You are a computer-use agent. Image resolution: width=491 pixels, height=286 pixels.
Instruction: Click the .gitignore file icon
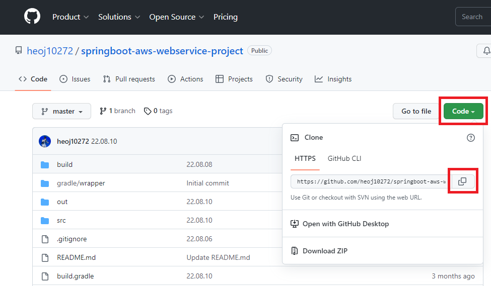point(45,239)
